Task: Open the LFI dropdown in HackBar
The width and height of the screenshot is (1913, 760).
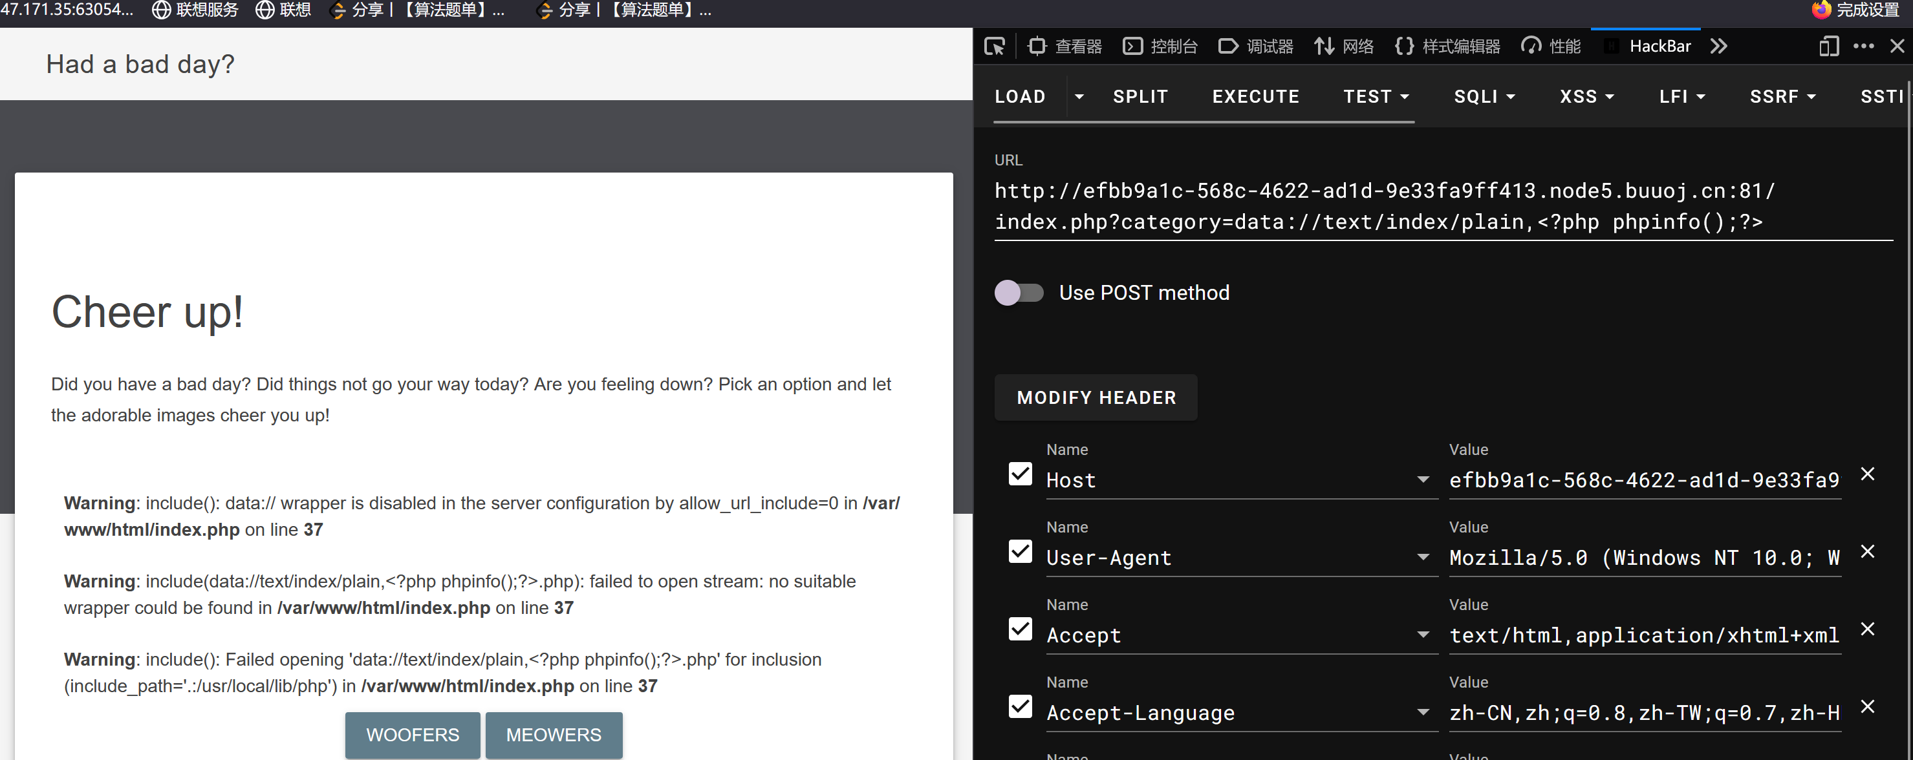Action: pos(1681,96)
